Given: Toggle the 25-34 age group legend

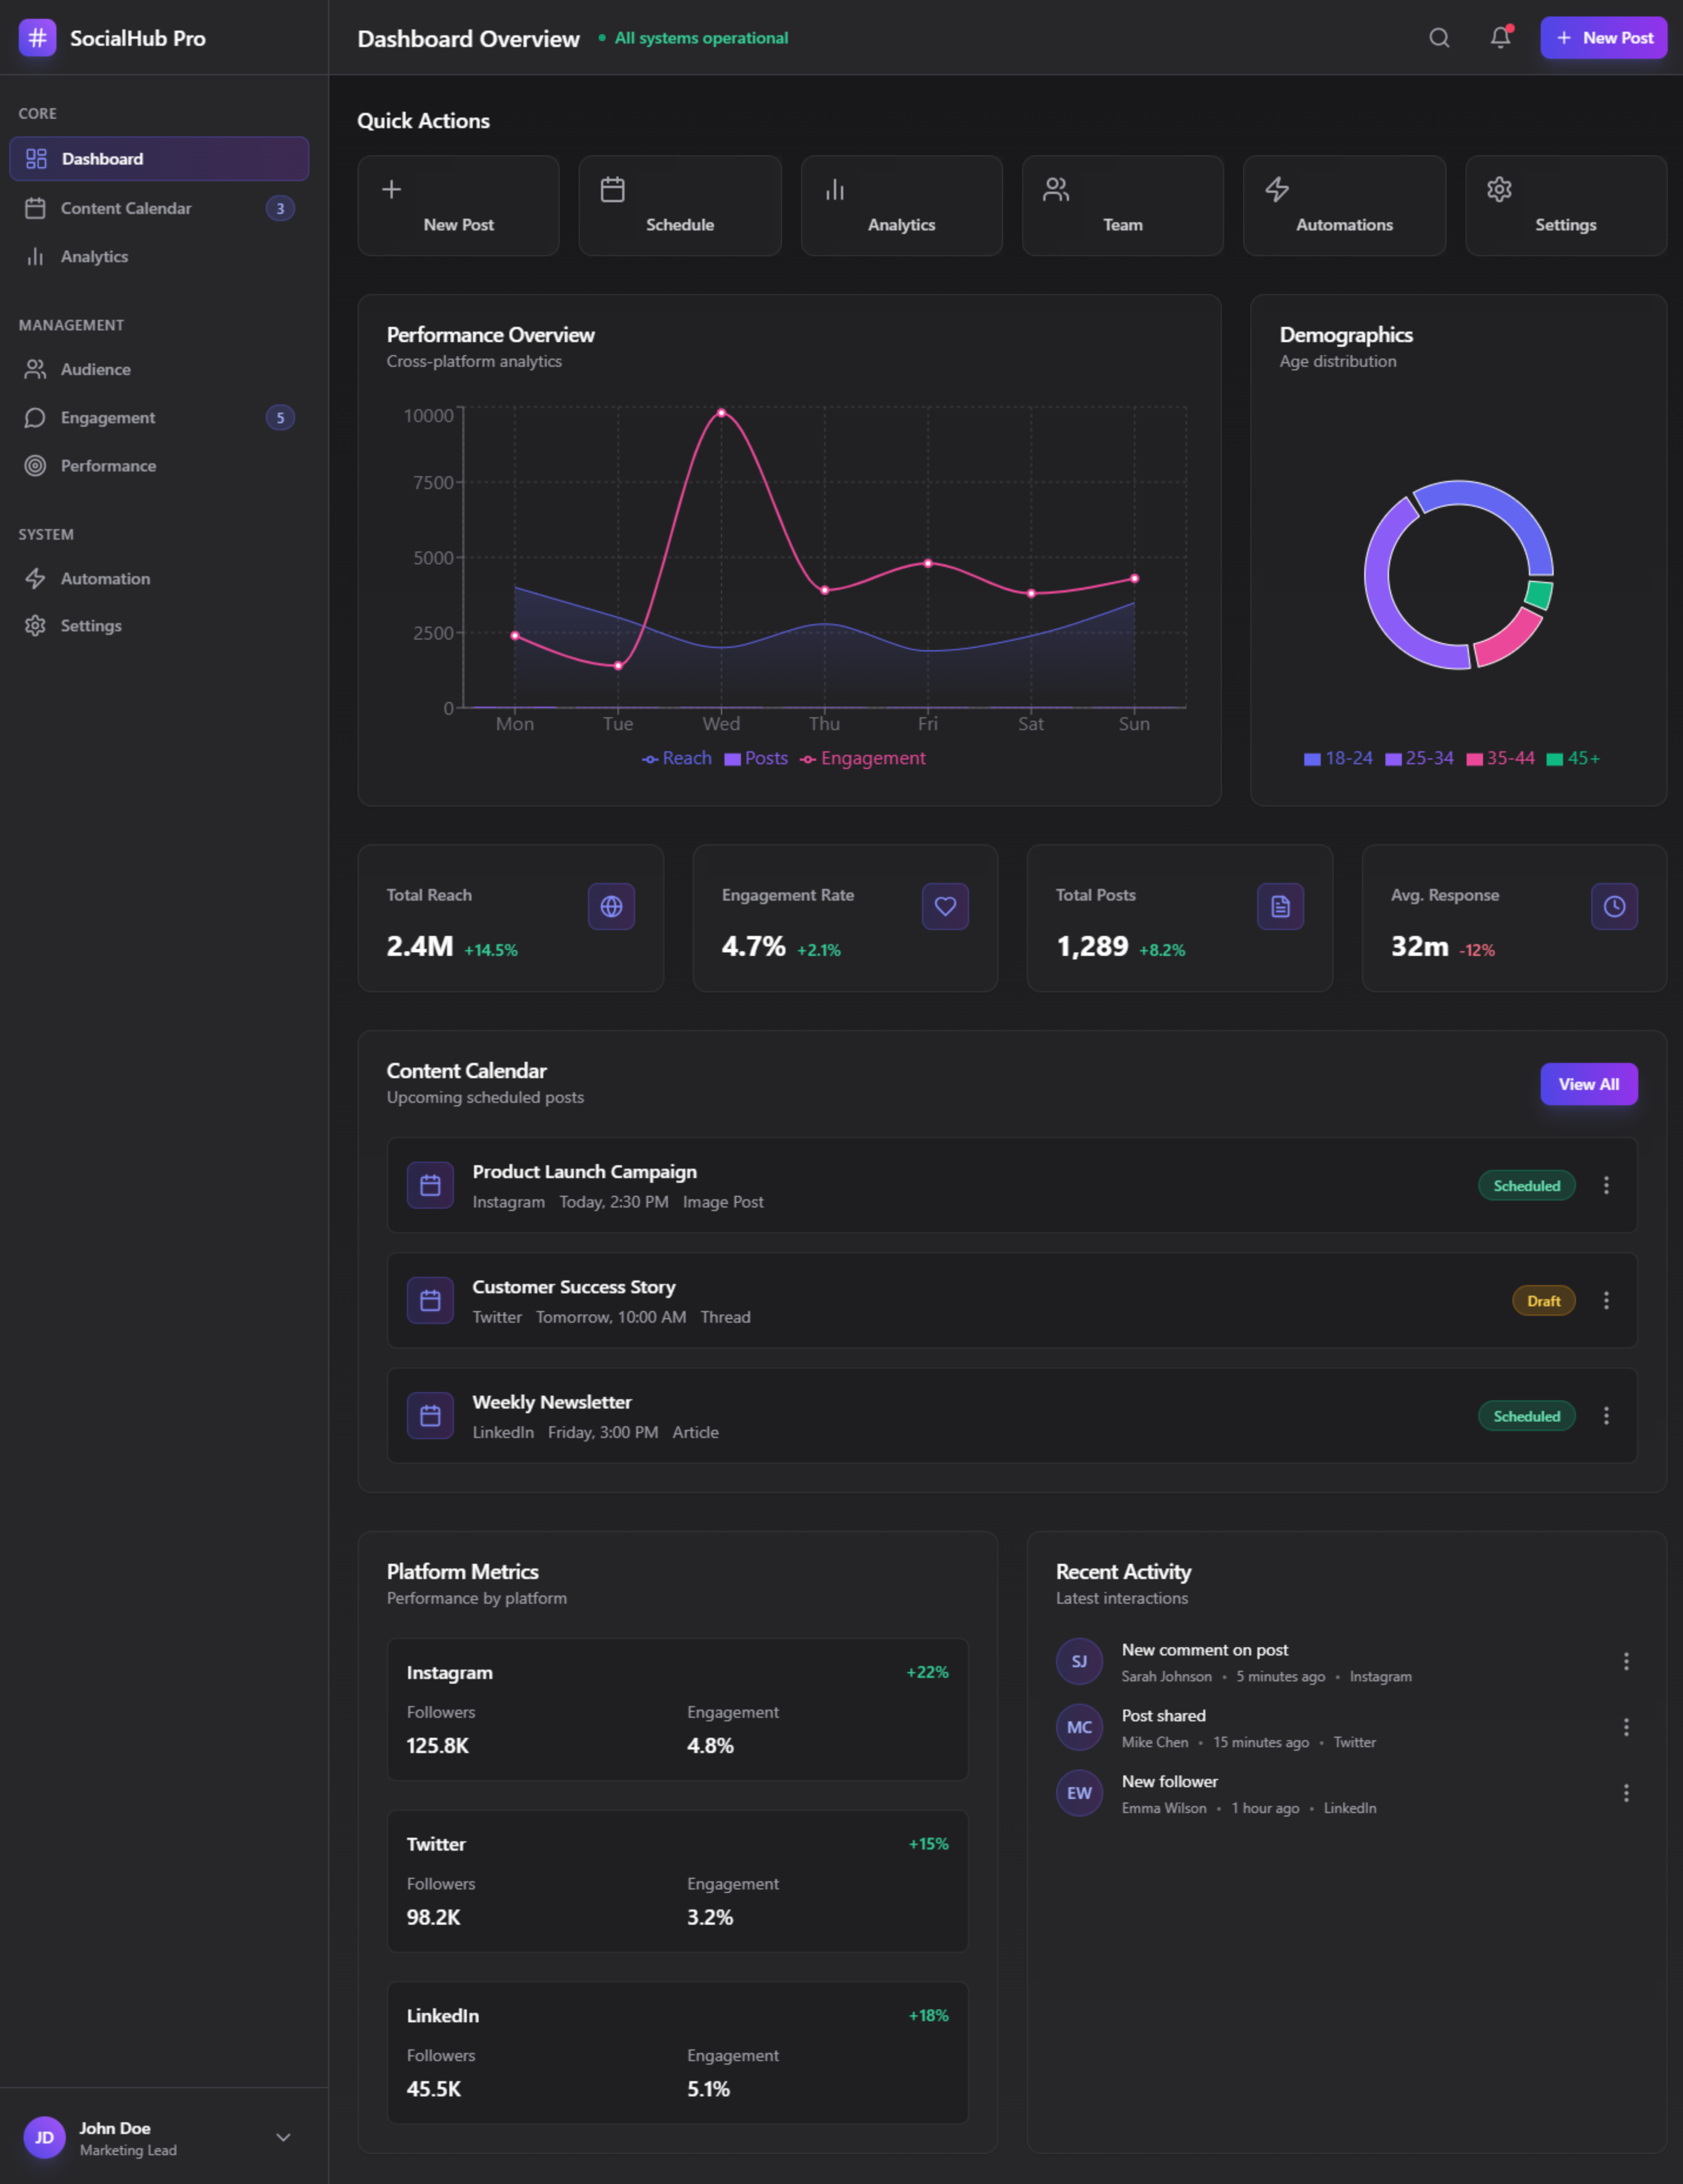Looking at the screenshot, I should coord(1419,758).
